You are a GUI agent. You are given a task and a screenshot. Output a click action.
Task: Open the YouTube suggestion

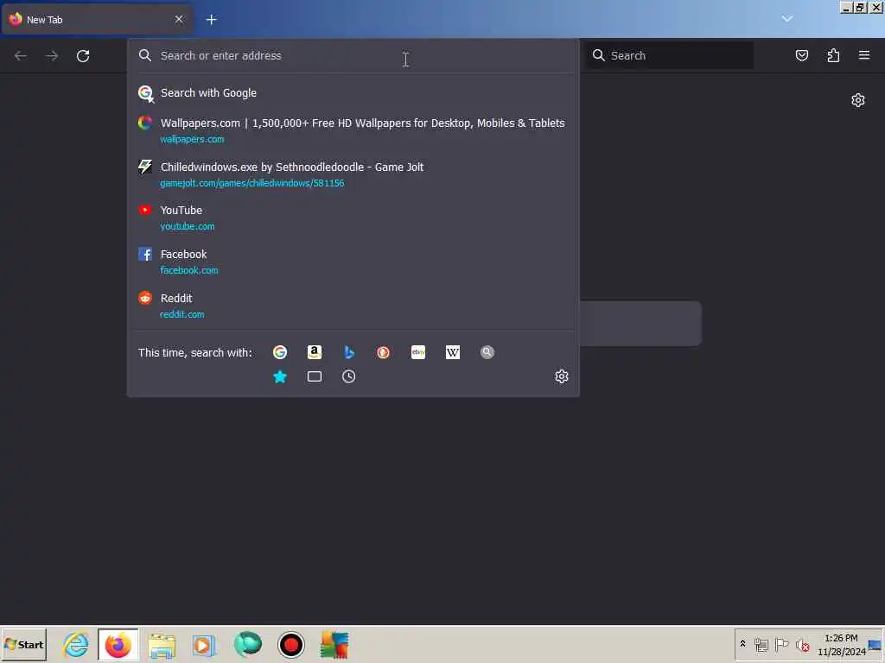[353, 218]
